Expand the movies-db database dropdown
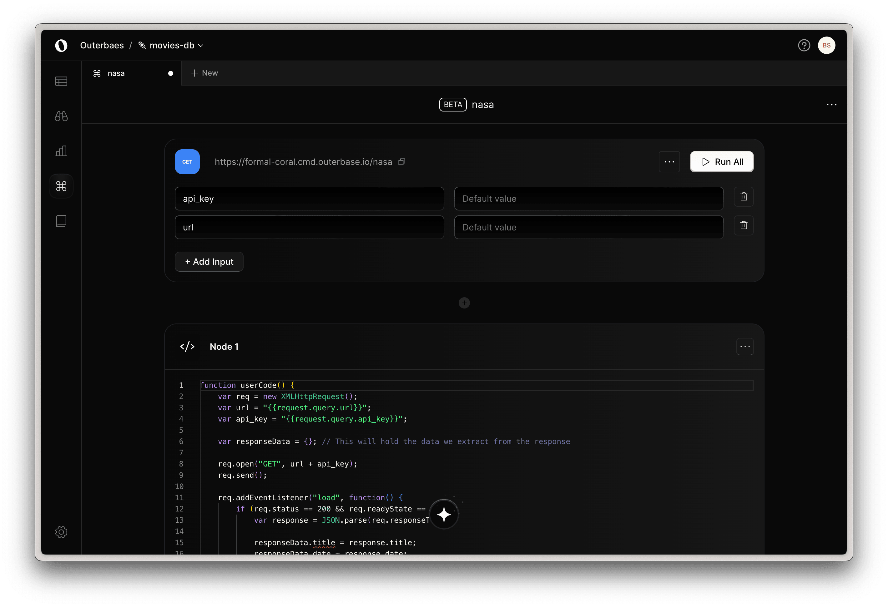 point(171,45)
